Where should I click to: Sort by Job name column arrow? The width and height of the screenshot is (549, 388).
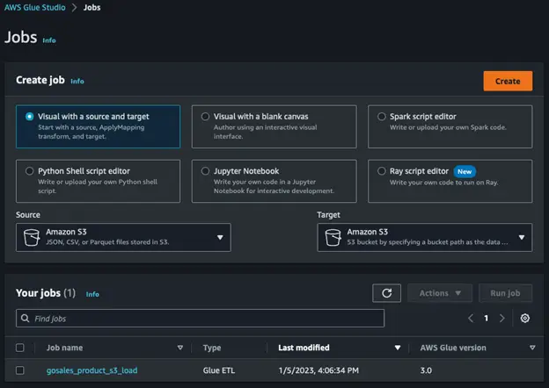(180, 348)
